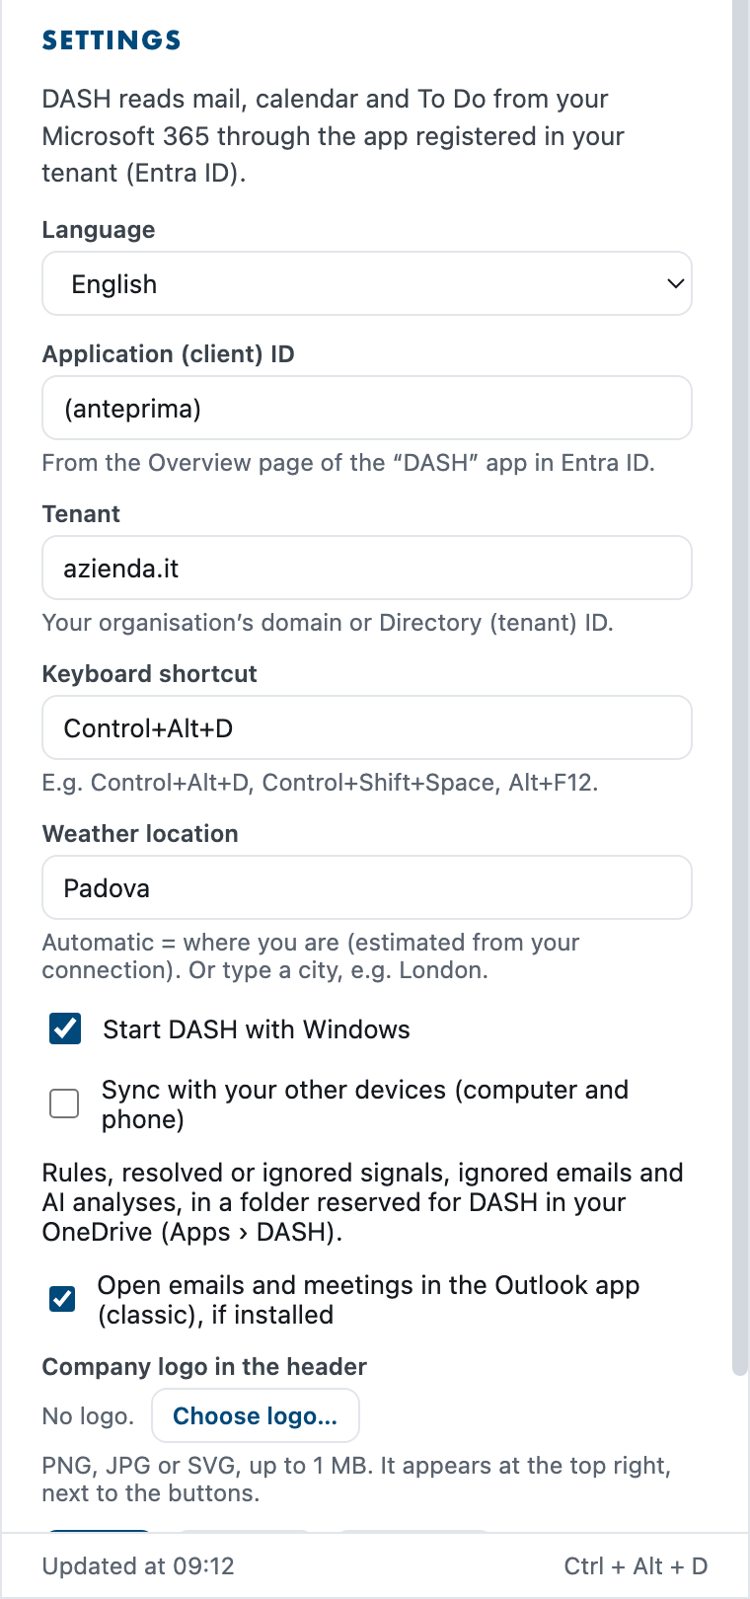Click the 'PNG, JPG or SVG' hint text
The image size is (750, 1599).
(356, 1479)
